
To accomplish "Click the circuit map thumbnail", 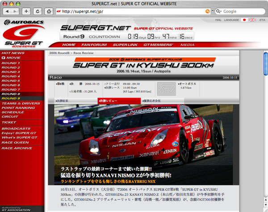I will [x=167, y=89].
